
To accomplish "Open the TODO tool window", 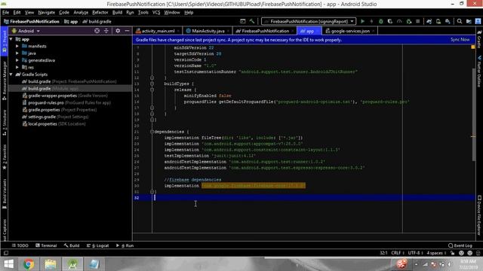I will coord(20,245).
